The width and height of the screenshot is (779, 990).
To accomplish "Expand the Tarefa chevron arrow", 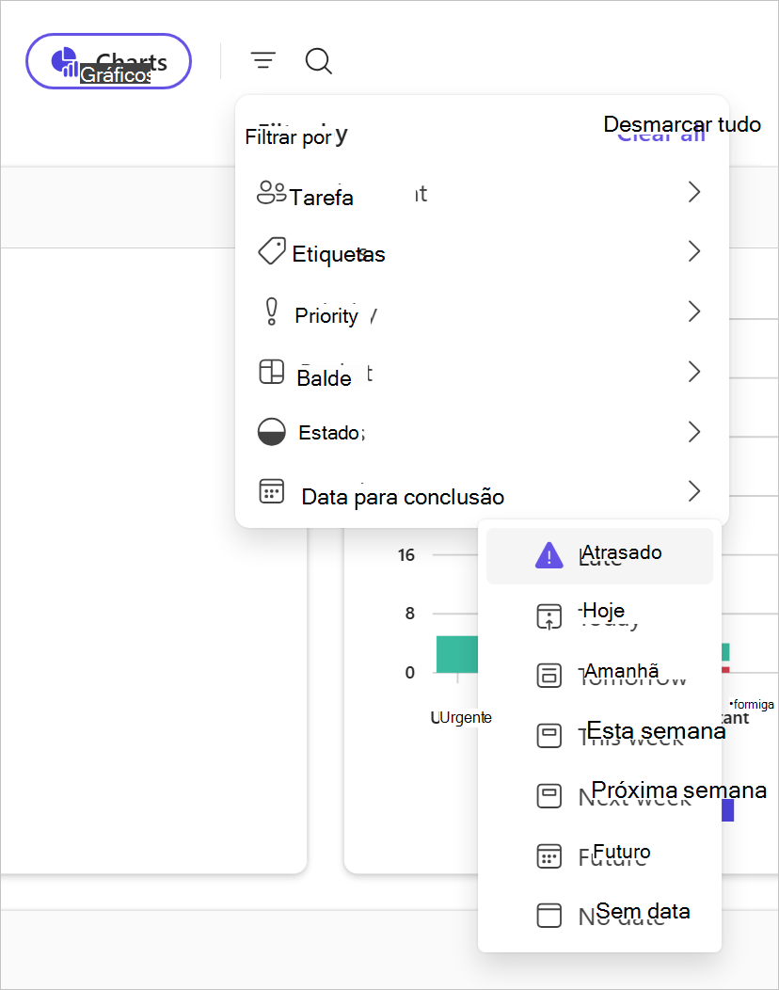I will (694, 192).
